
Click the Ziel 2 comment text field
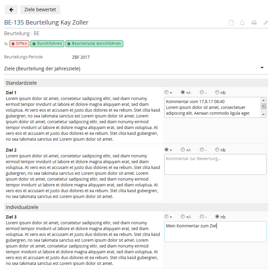tap(215, 164)
